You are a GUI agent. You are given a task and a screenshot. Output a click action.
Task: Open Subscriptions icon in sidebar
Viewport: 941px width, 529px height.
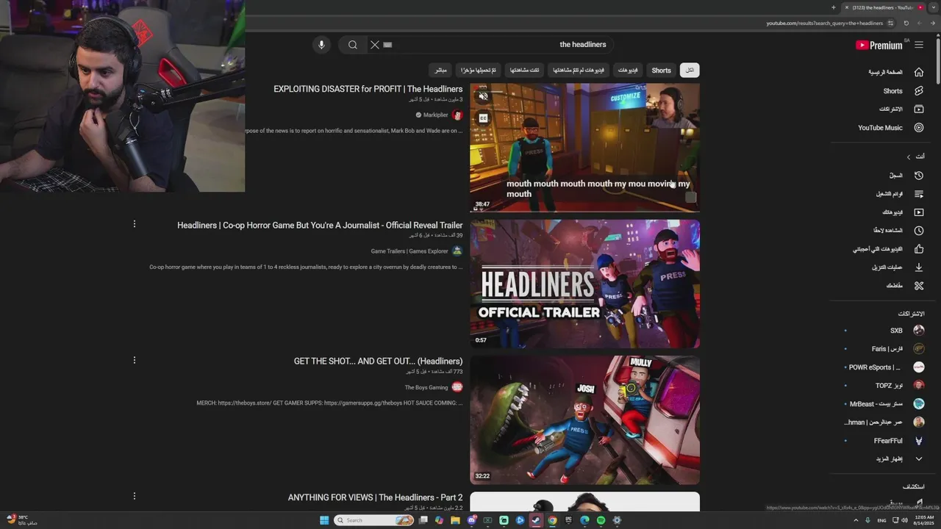(x=919, y=109)
